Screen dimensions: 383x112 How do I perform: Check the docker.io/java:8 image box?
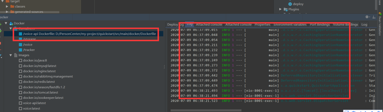point(20,61)
